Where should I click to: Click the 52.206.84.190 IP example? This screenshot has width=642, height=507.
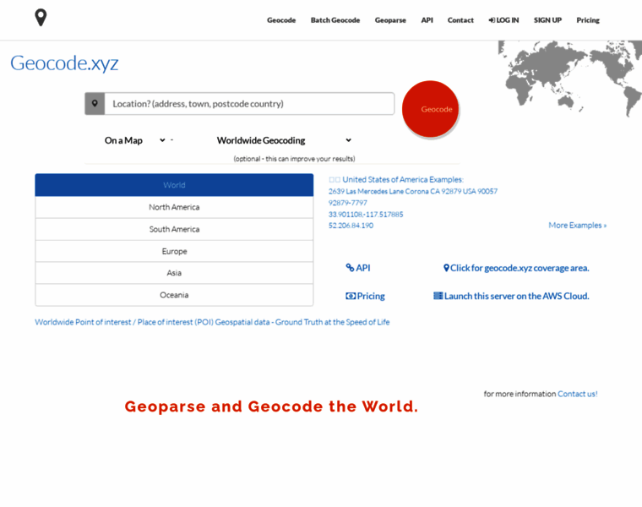tap(351, 226)
